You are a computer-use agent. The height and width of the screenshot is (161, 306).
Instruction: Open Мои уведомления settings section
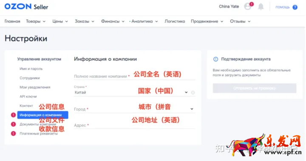pos(35,87)
